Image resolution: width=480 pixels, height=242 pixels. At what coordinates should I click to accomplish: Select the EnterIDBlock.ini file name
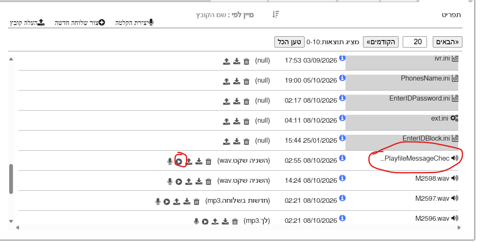point(426,138)
